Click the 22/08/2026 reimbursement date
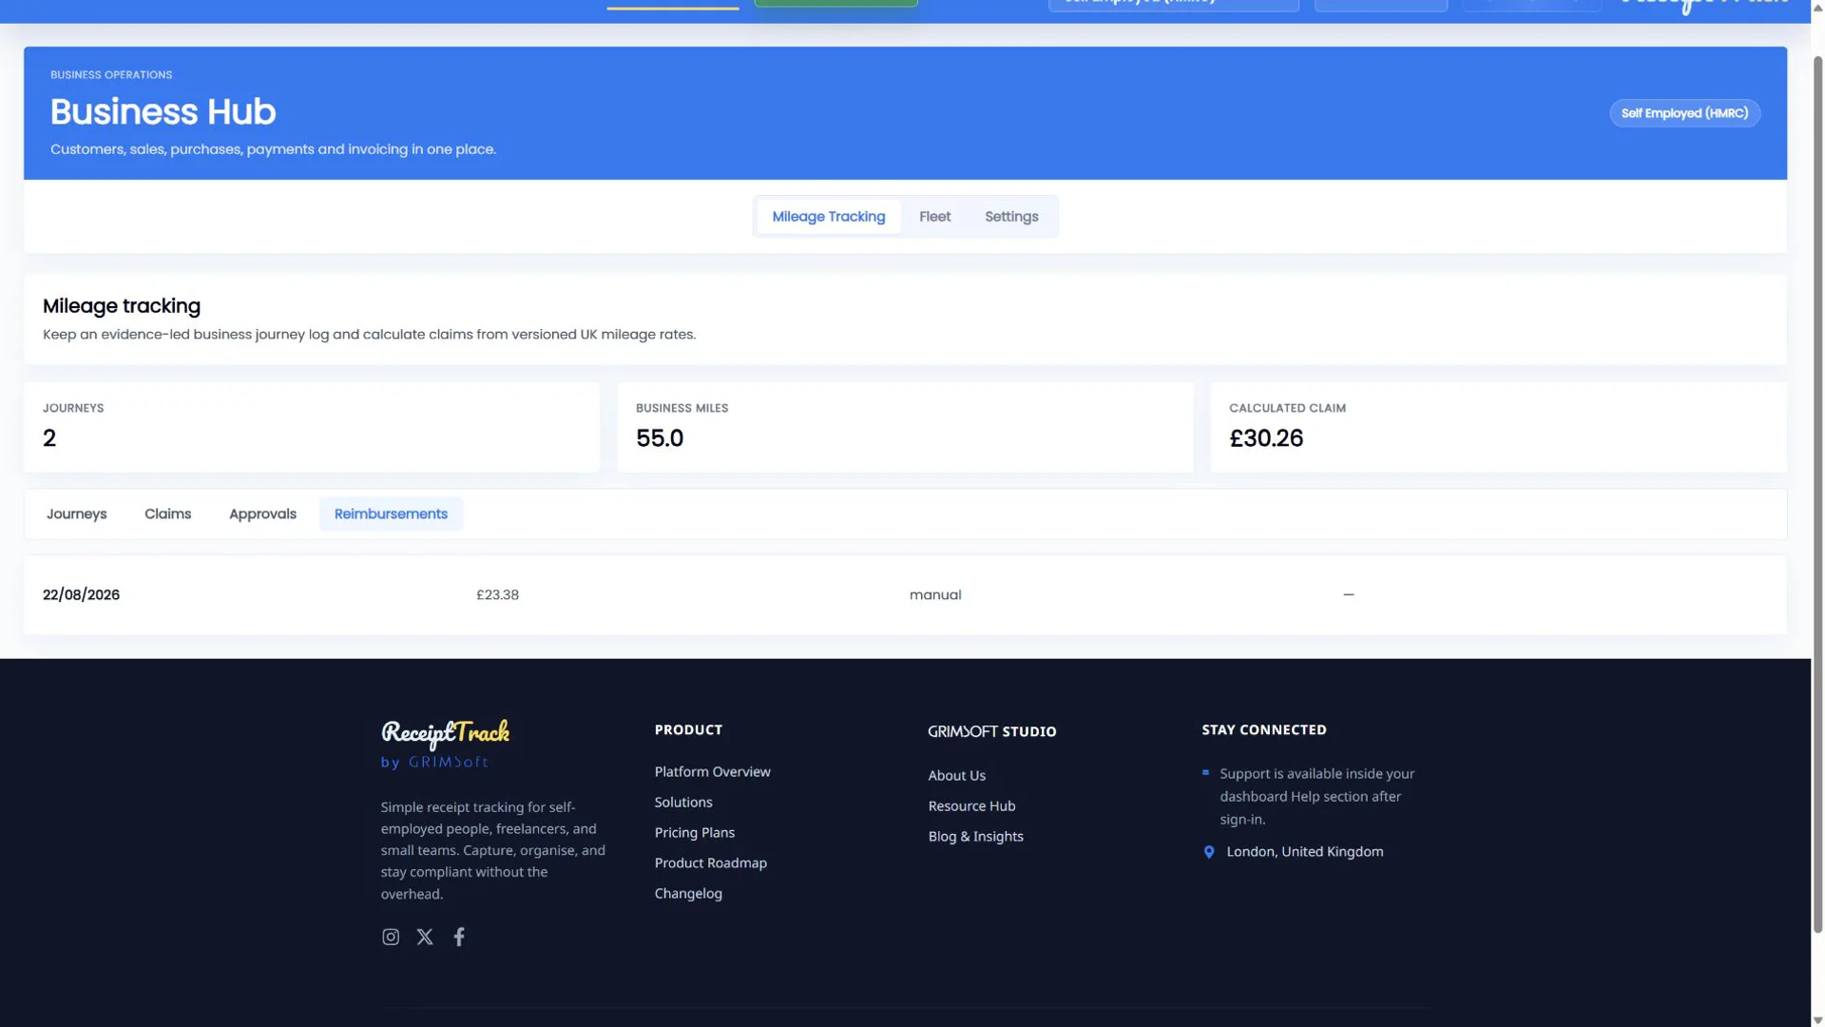The height and width of the screenshot is (1027, 1825). 81,594
